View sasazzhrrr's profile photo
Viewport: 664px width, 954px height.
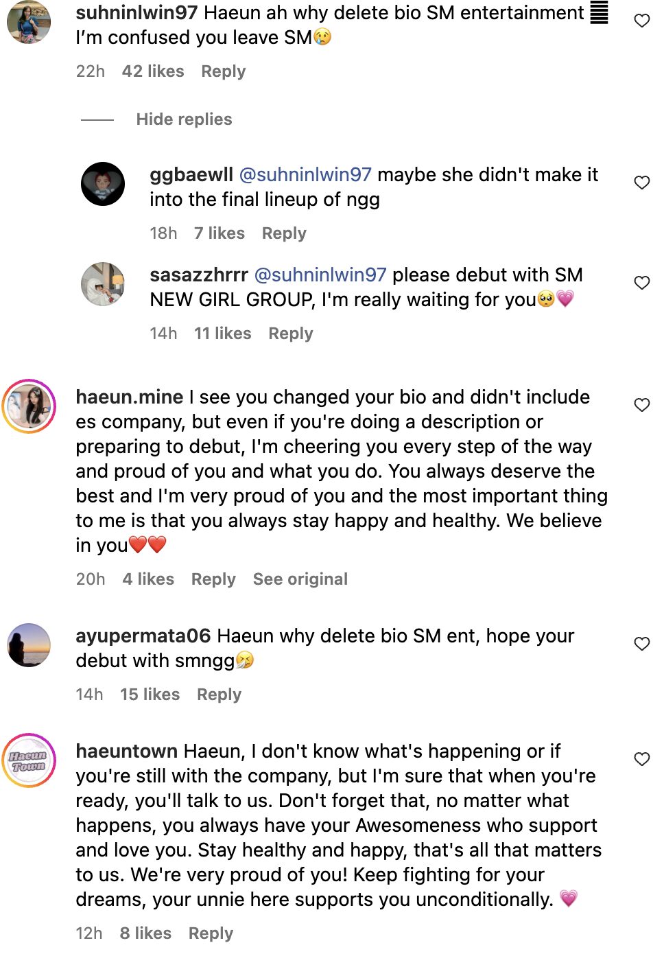click(103, 284)
